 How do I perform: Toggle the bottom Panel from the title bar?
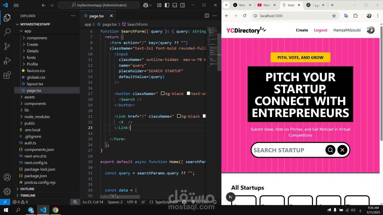click(175, 5)
